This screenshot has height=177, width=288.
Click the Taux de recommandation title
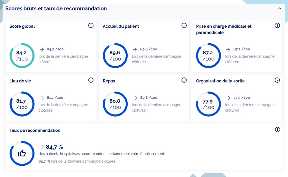35,130
